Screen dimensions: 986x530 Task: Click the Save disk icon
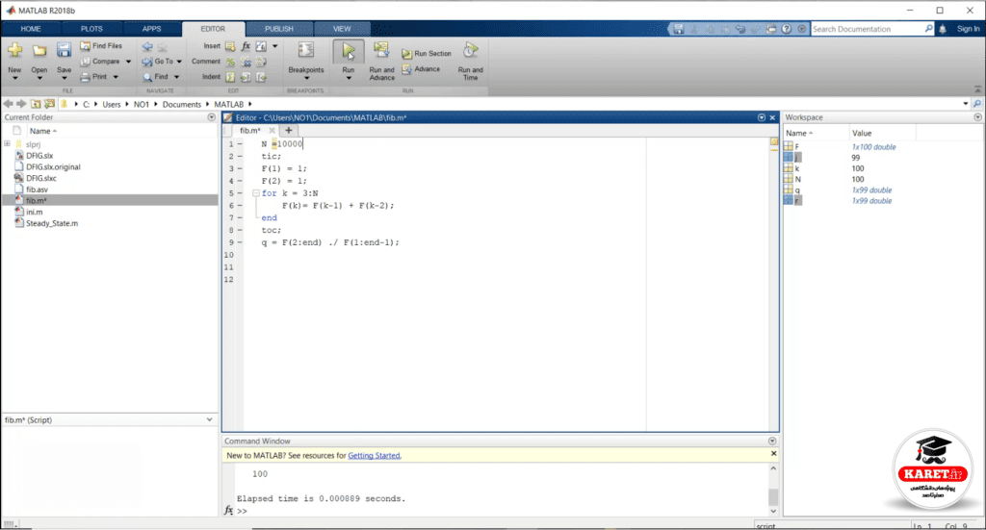(x=64, y=51)
